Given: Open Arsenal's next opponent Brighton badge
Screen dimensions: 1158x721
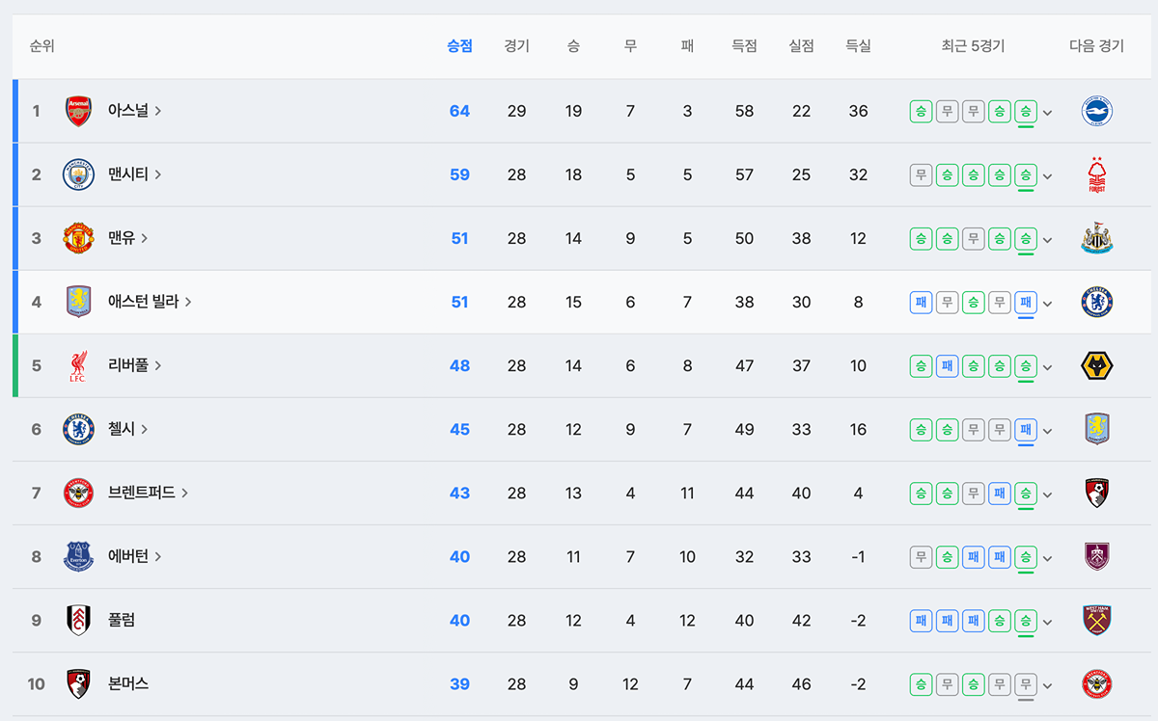Looking at the screenshot, I should (x=1097, y=111).
